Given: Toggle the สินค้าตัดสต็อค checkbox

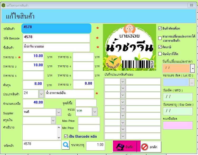Looking at the screenshot, I should click(x=160, y=28).
